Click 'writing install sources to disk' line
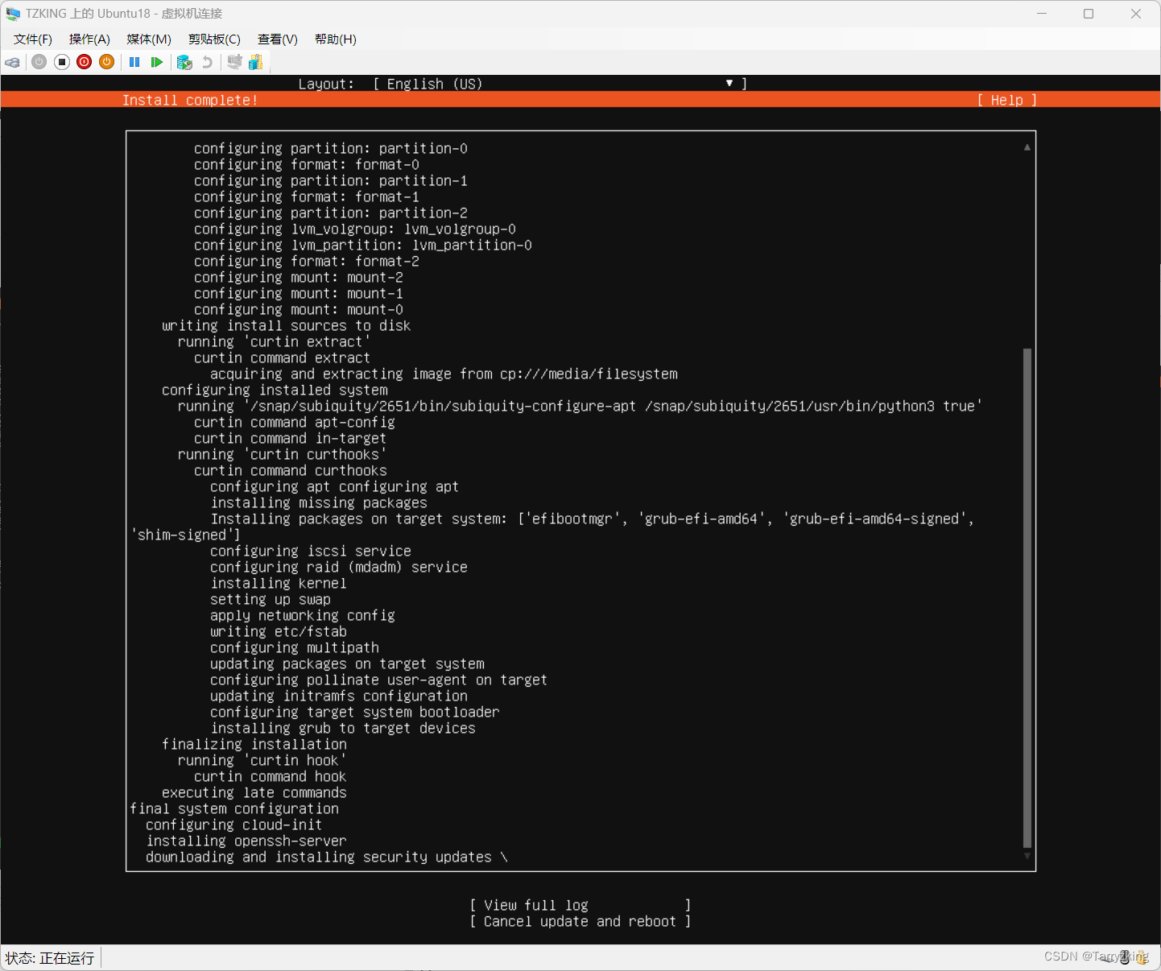Viewport: 1161px width, 971px height. click(286, 325)
